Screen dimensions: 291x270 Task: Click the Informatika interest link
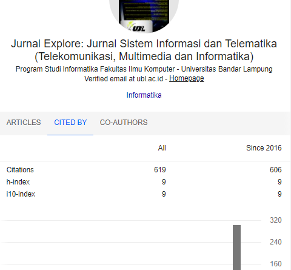[x=144, y=95]
